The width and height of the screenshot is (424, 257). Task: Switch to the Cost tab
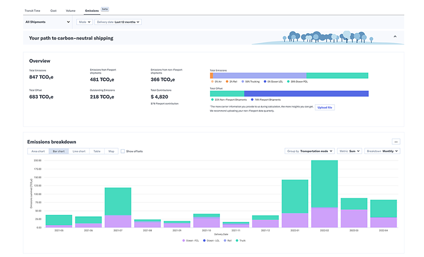(53, 11)
